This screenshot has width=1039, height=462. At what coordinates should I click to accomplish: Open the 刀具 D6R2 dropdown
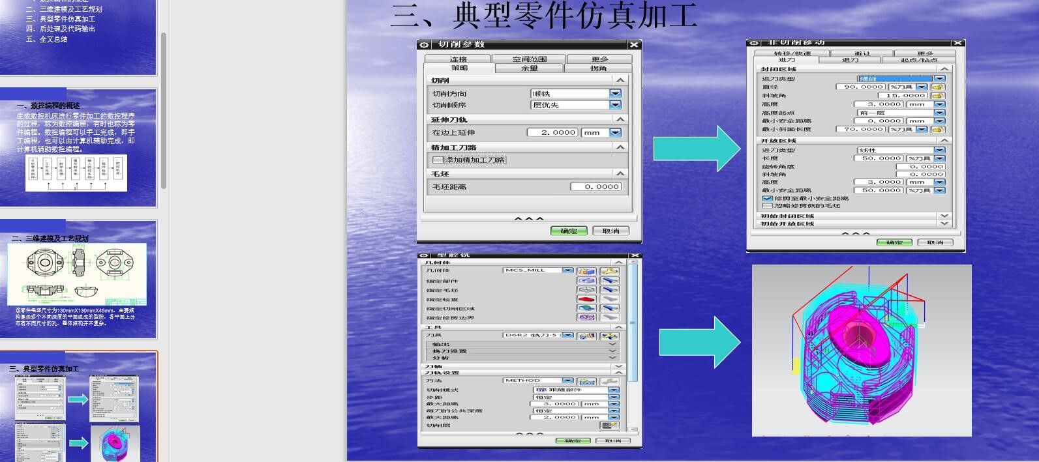pyautogui.click(x=538, y=336)
